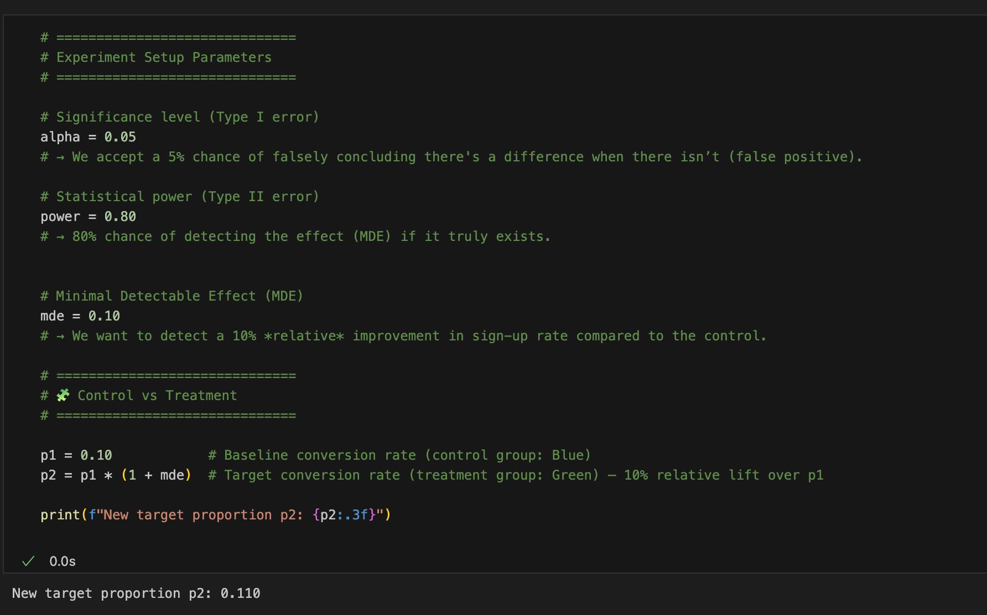Image resolution: width=987 pixels, height=615 pixels.
Task: Click the 'Baseline conversion rate' inline comment
Action: coord(399,455)
